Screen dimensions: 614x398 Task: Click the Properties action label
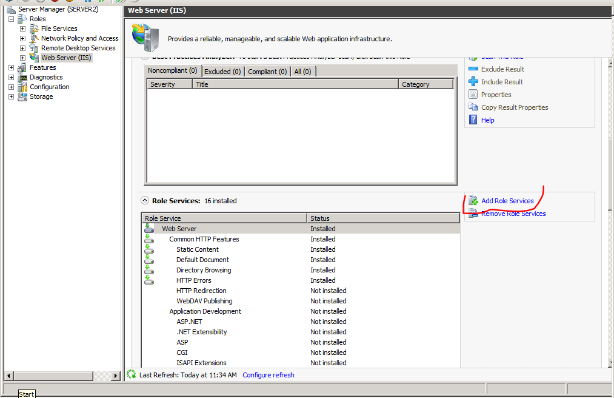[496, 95]
